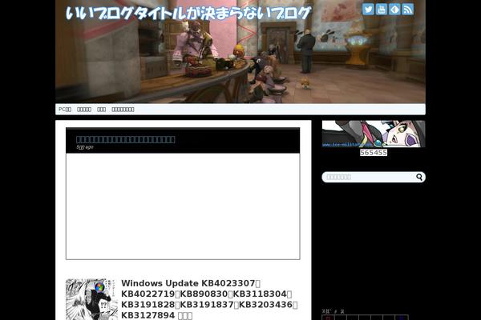Click the visitor counter reading 565455
Image resolution: width=481 pixels, height=320 pixels.
tap(374, 153)
